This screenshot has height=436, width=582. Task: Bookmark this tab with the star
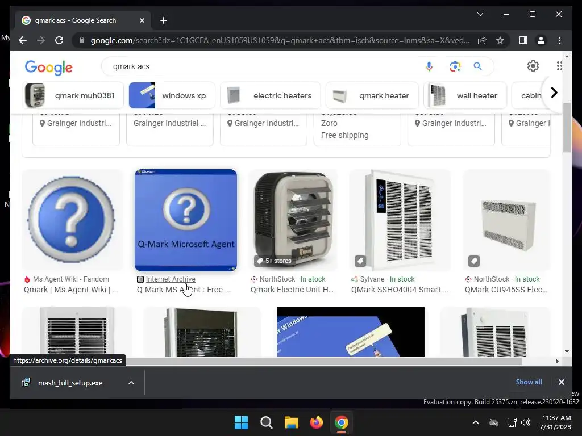pyautogui.click(x=500, y=40)
